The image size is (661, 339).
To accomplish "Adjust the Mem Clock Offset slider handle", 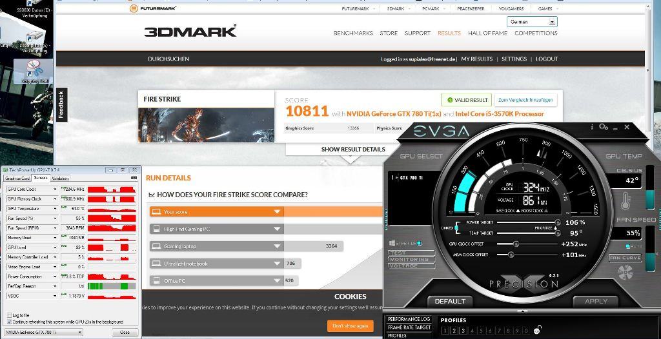I will coord(511,255).
